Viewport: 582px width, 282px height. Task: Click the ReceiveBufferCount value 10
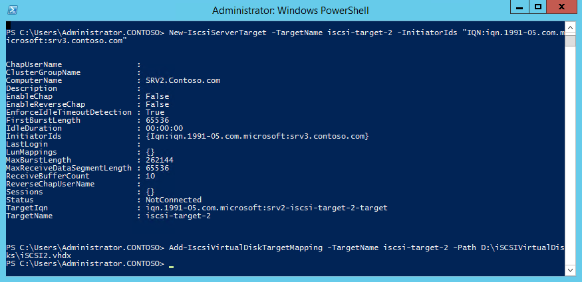pos(150,176)
